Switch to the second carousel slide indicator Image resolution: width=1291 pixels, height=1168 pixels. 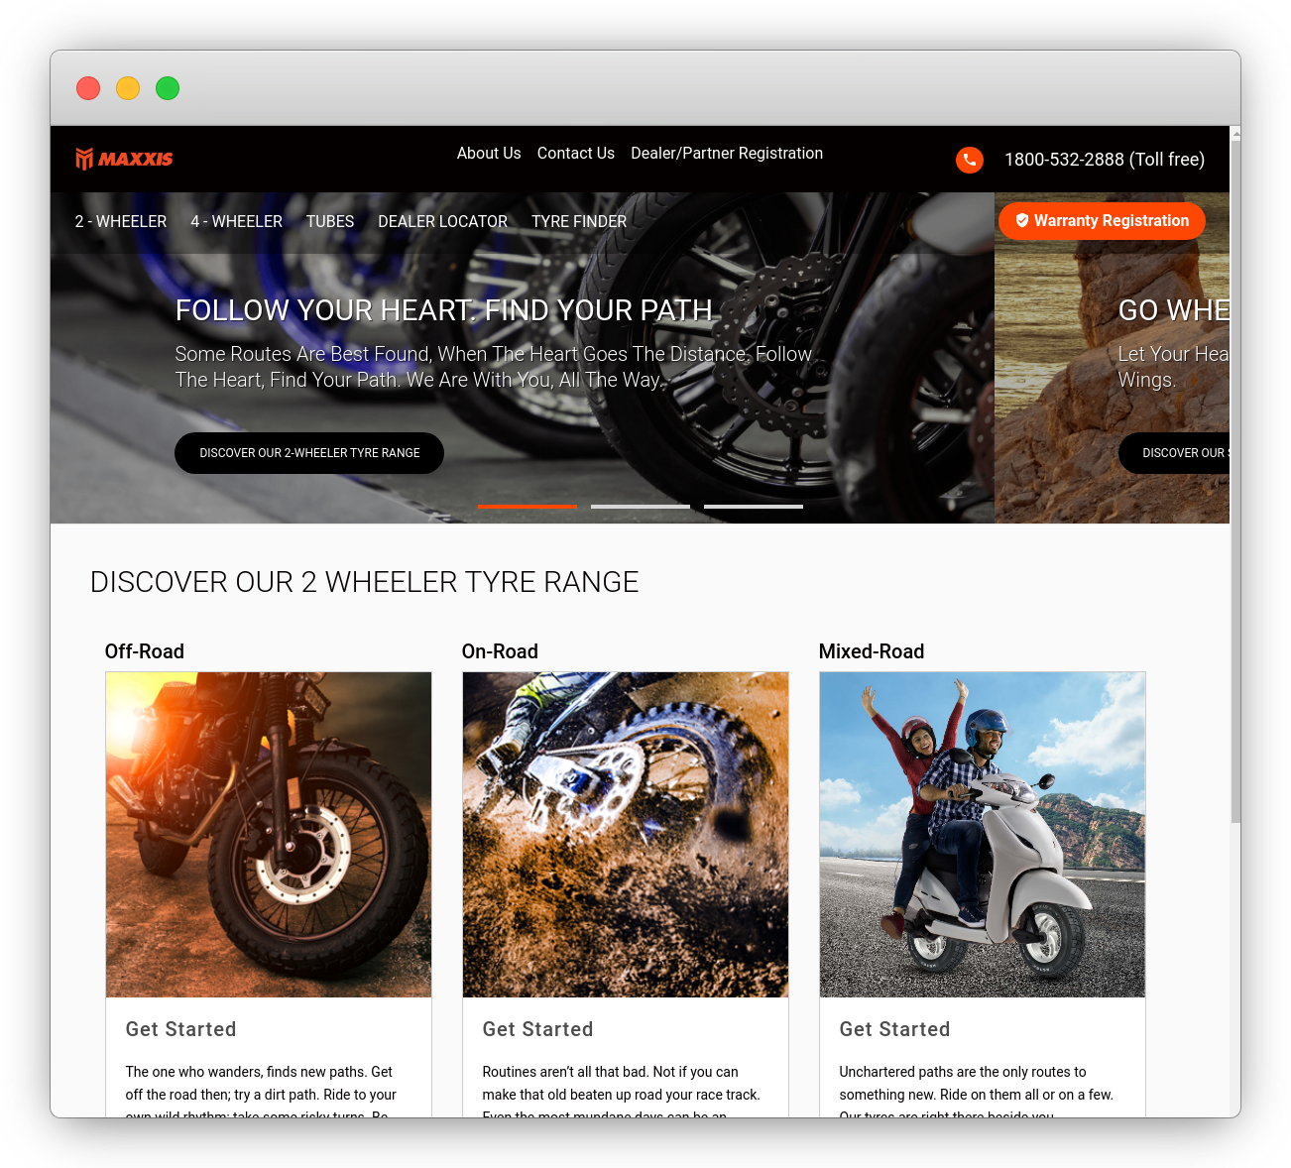[640, 507]
